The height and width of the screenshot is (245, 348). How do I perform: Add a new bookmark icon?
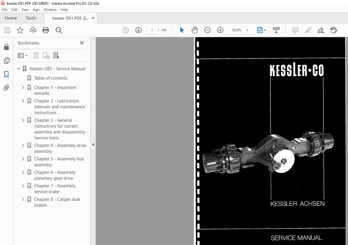point(46,55)
